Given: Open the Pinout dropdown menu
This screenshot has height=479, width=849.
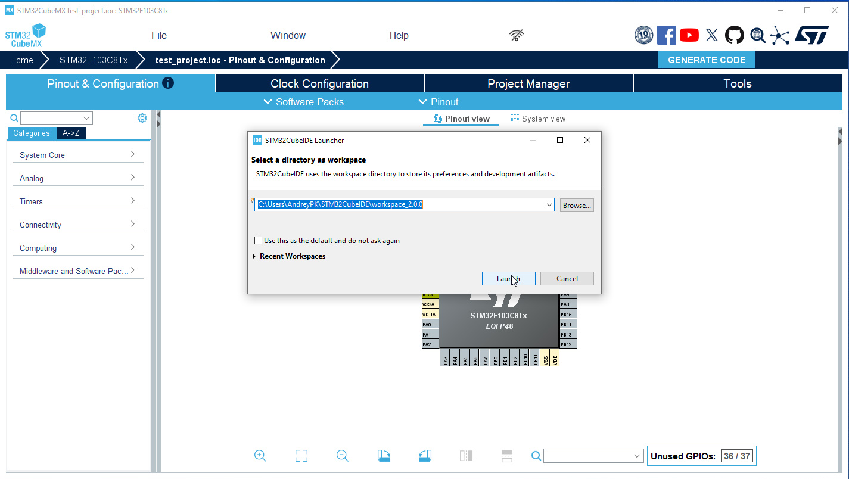Looking at the screenshot, I should coord(439,102).
